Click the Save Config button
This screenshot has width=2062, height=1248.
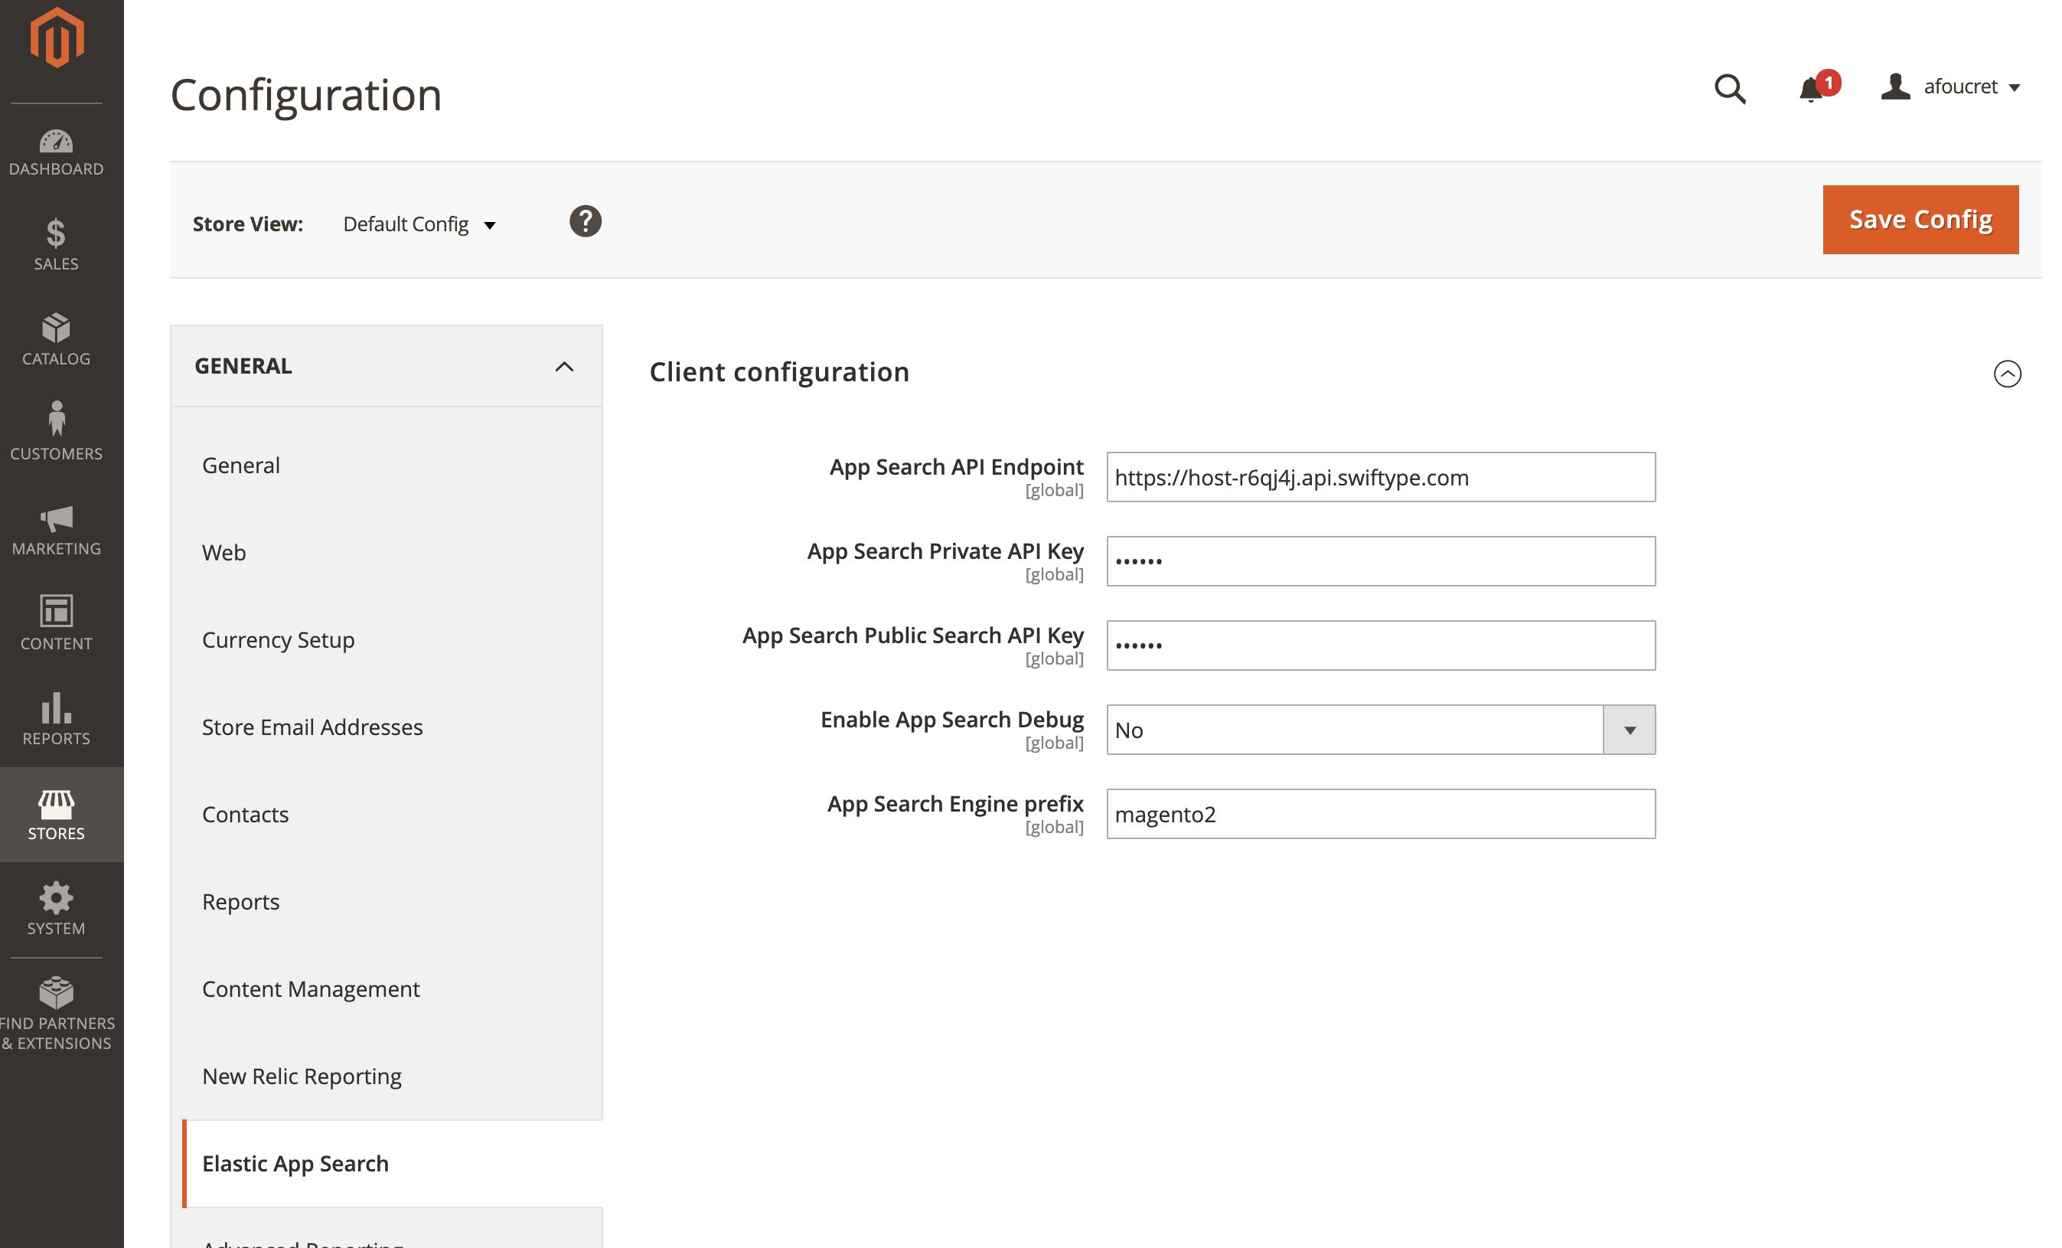point(1920,219)
